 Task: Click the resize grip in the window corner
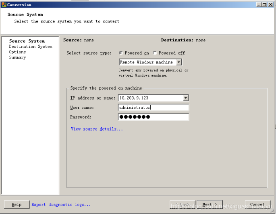pos(272,210)
